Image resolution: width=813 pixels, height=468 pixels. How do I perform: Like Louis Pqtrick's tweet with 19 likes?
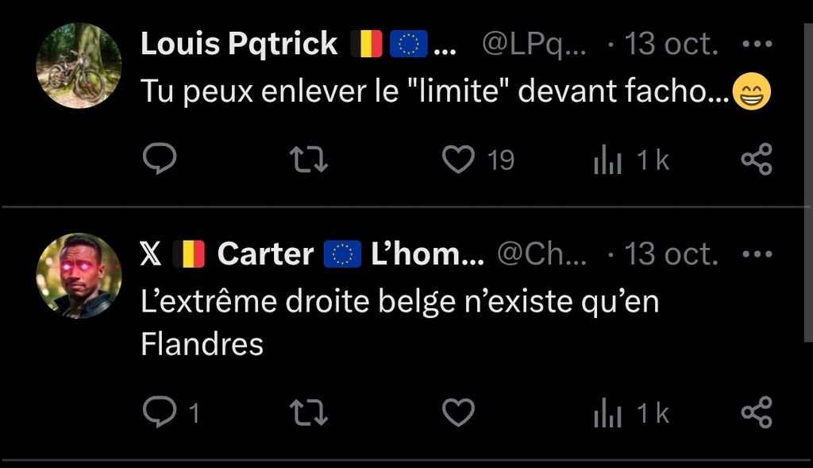pos(457,161)
